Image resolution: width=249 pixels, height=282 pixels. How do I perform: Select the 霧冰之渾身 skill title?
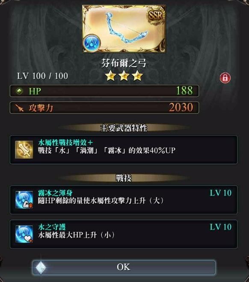click(x=55, y=193)
